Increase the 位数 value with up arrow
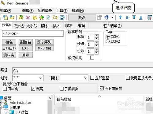 click(x=96, y=50)
